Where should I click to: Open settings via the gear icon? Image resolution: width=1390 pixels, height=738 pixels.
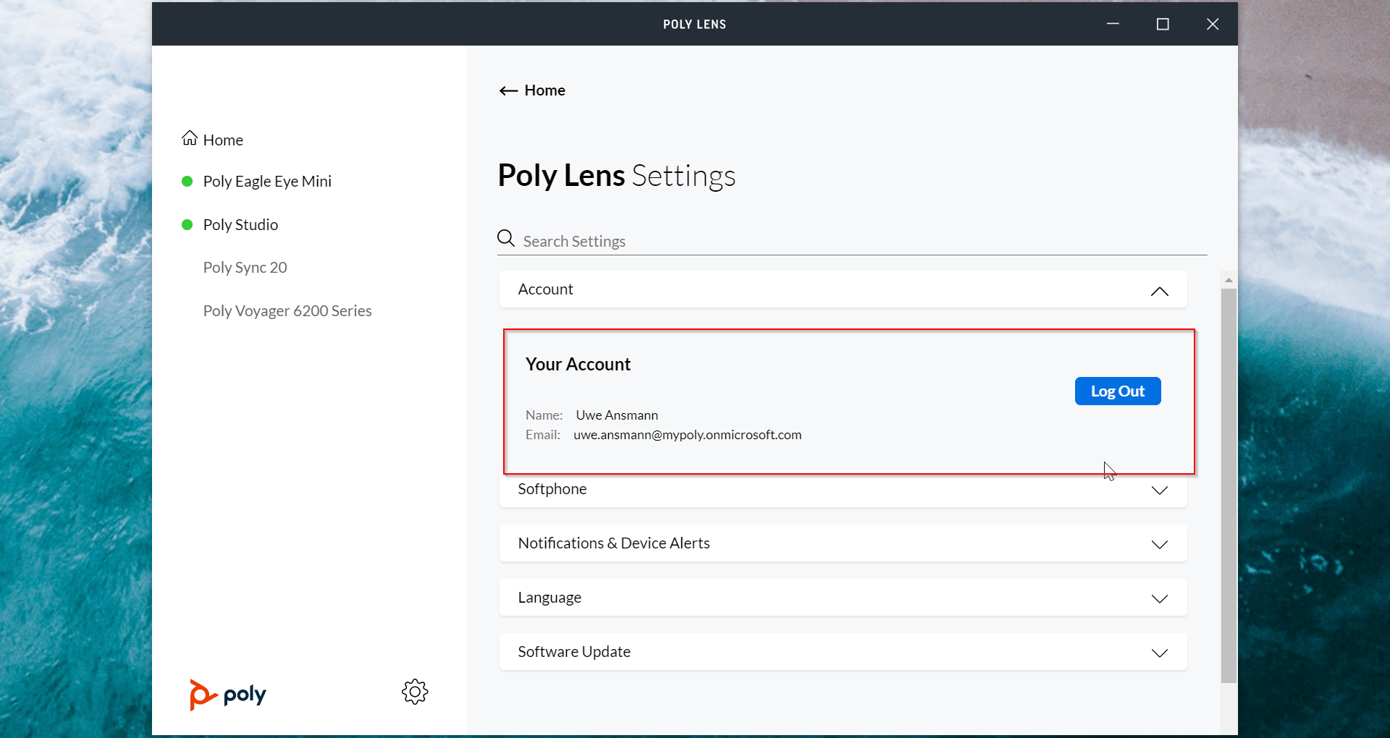[415, 692]
